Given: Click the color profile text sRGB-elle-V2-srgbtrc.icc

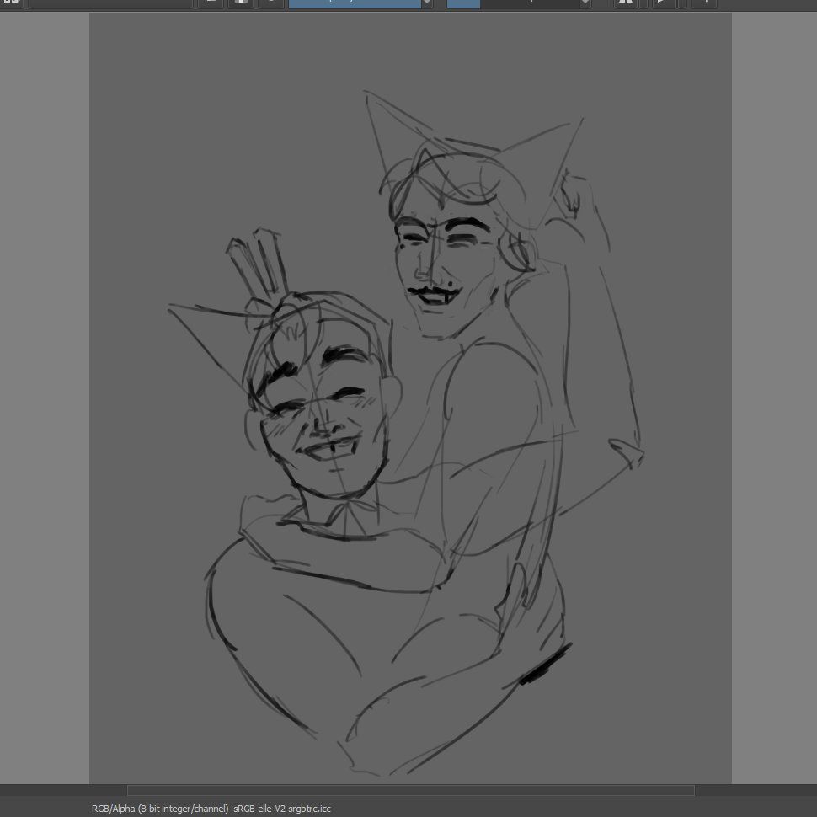Looking at the screenshot, I should (x=282, y=809).
